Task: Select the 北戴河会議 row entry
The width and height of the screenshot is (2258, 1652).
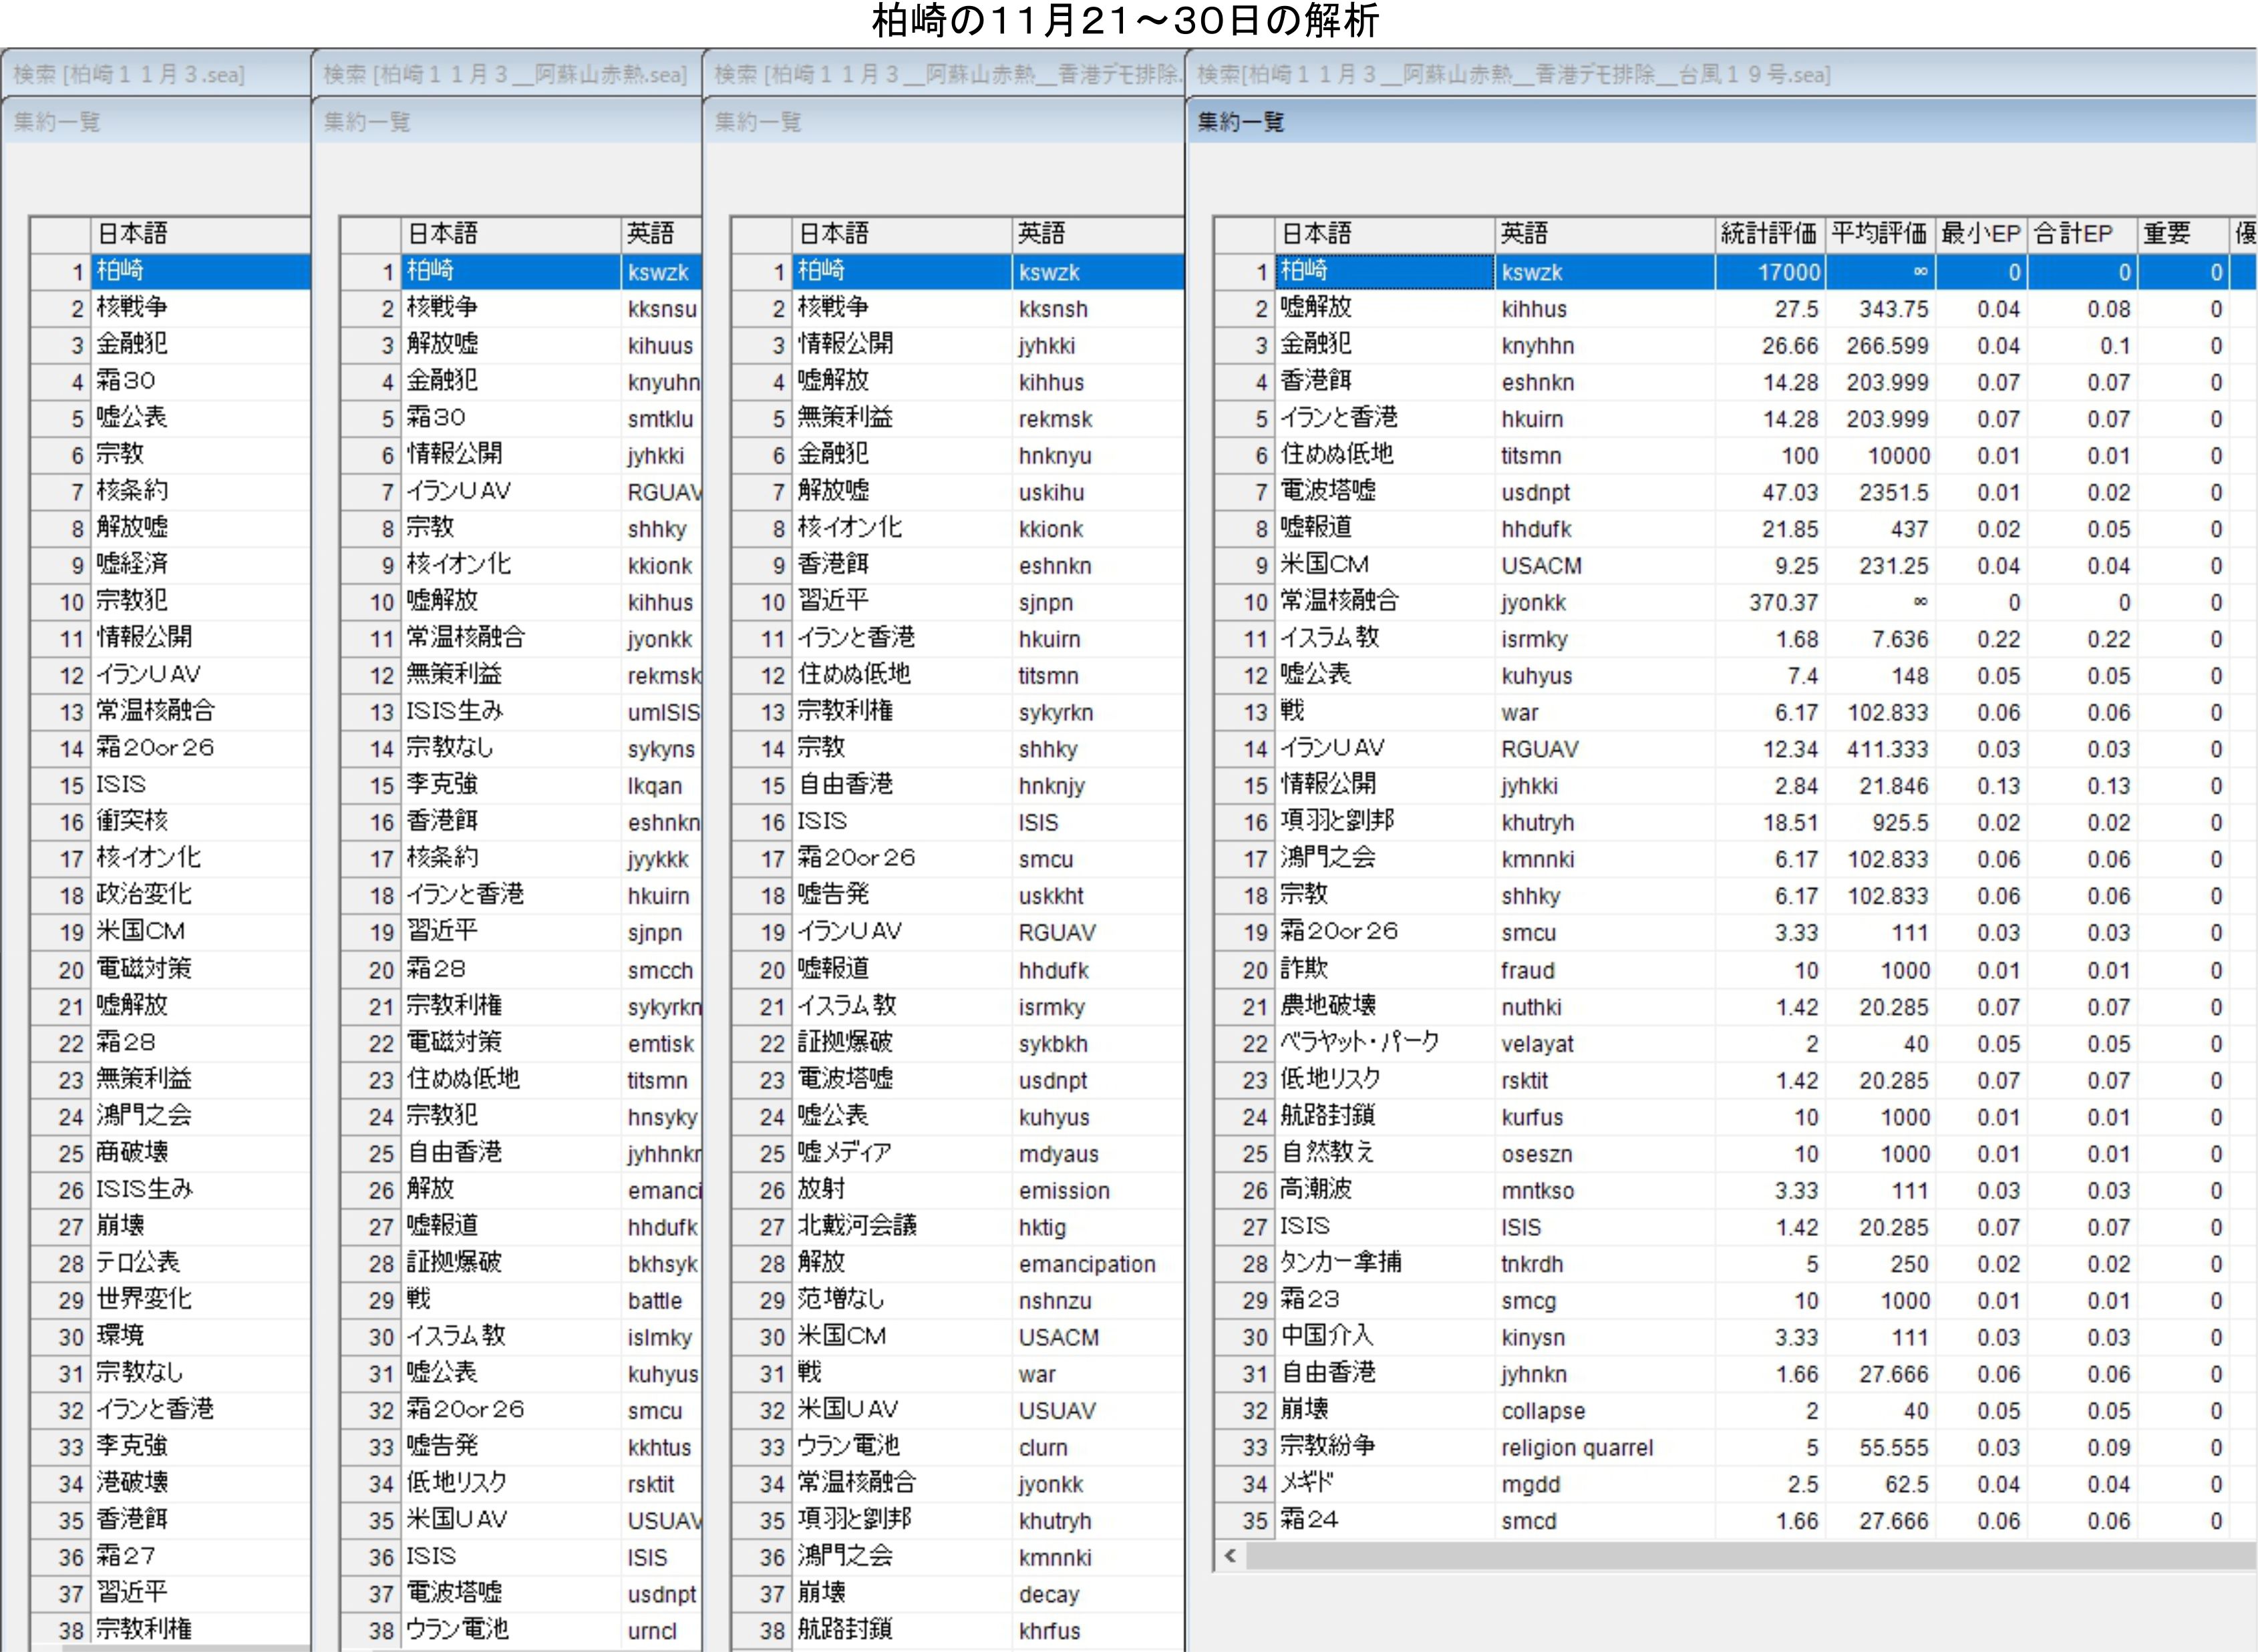Action: 856,1226
